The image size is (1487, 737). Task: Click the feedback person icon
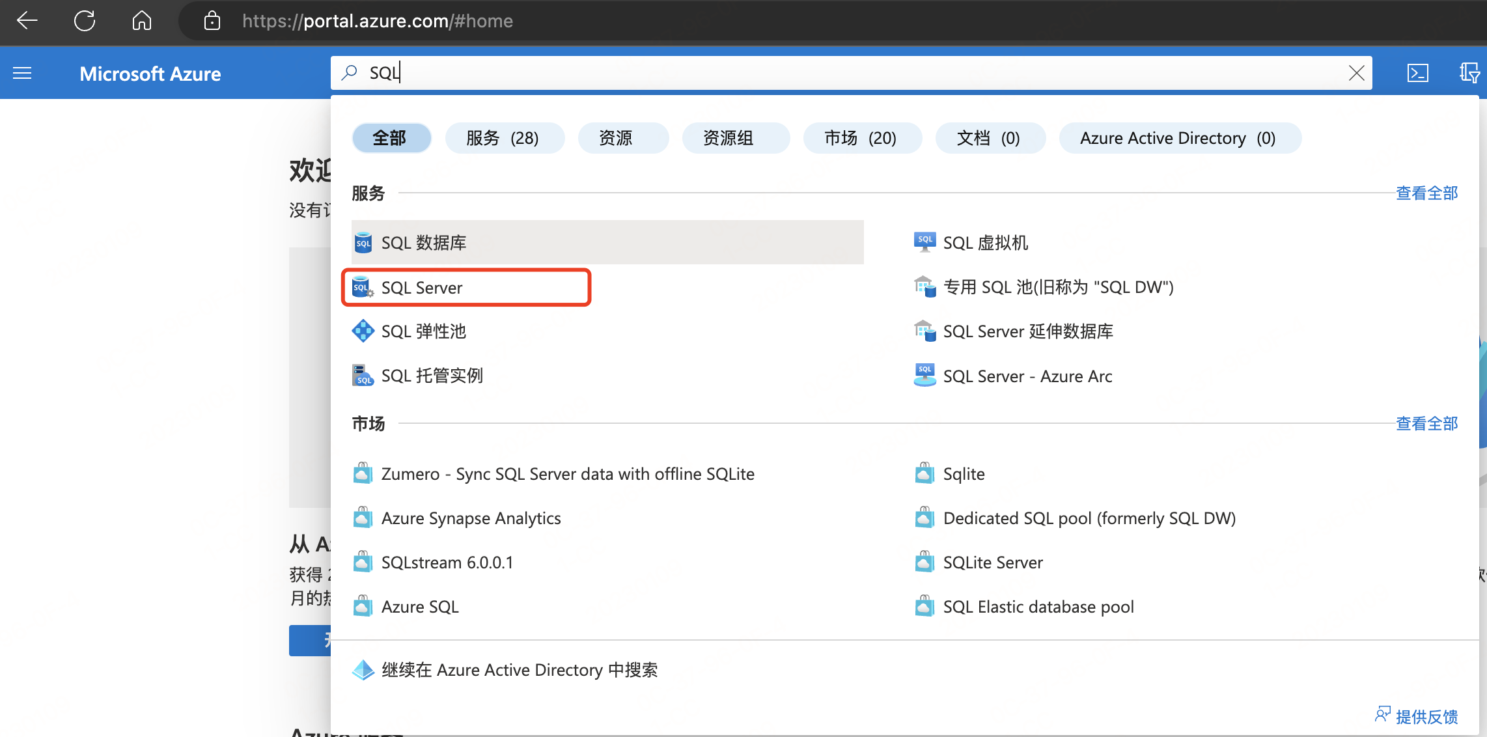(x=1382, y=715)
